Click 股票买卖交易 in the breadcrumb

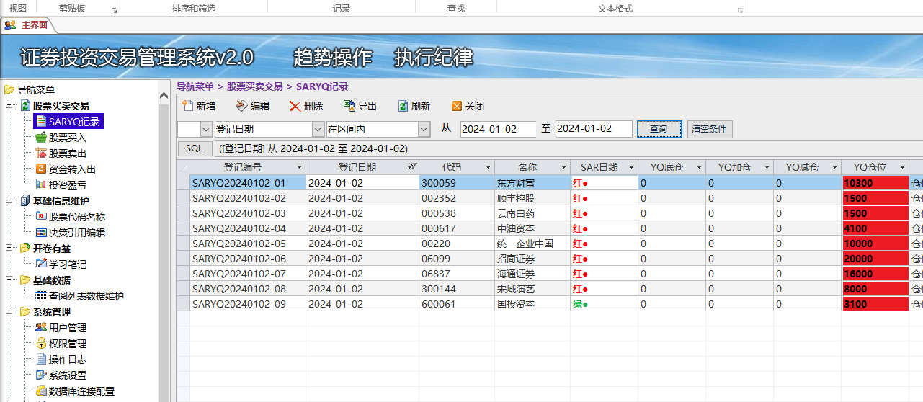(255, 86)
